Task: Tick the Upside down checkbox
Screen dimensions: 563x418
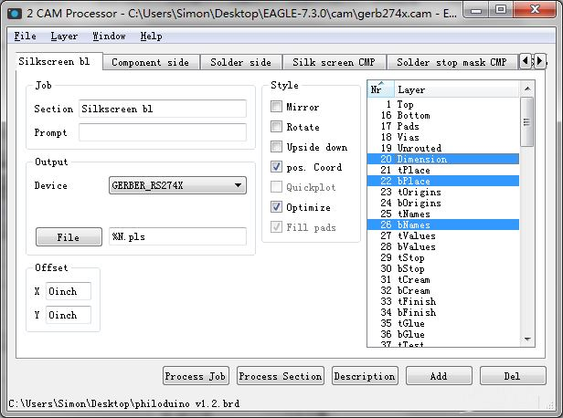Action: pyautogui.click(x=277, y=147)
